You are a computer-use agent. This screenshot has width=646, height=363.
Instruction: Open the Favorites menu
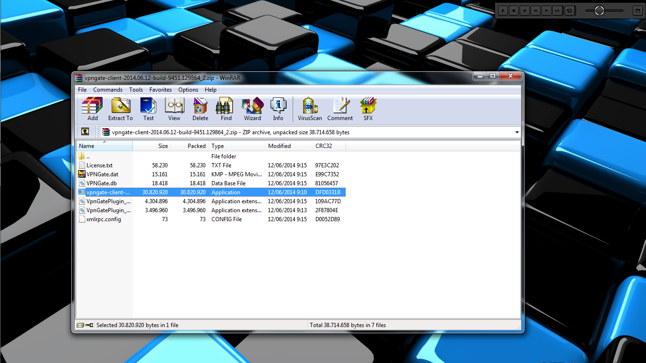click(x=161, y=90)
